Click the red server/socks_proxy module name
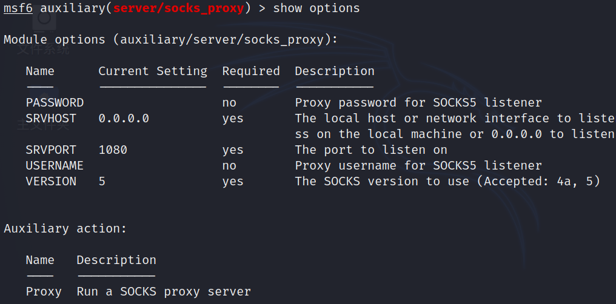 pyautogui.click(x=182, y=8)
